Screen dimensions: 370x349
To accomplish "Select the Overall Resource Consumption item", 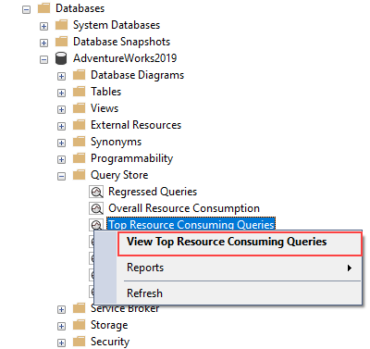I will 184,208.
